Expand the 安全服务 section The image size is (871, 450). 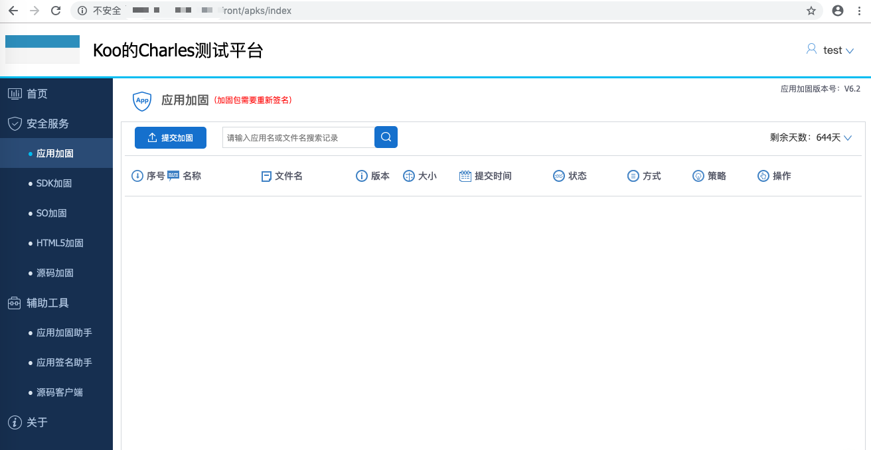click(x=56, y=123)
